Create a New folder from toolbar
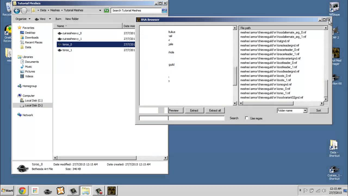The height and width of the screenshot is (196, 348). click(x=72, y=19)
